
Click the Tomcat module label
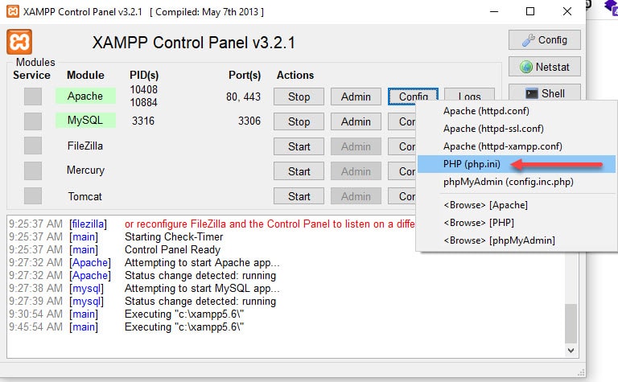84,196
